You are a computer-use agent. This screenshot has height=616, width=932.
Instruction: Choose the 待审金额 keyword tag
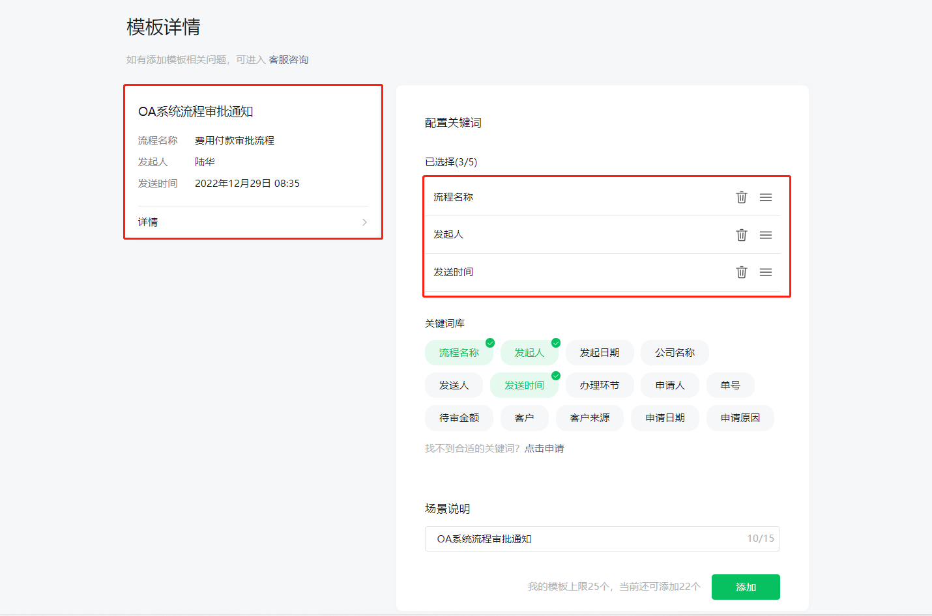[459, 418]
